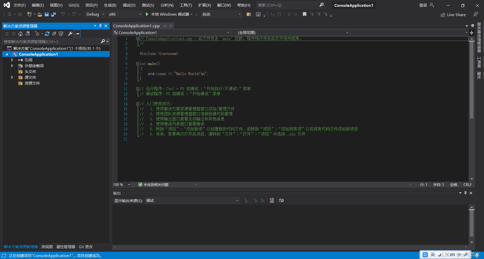
Task: Switch views with the Solution Explorer views icon
Action: [27, 34]
